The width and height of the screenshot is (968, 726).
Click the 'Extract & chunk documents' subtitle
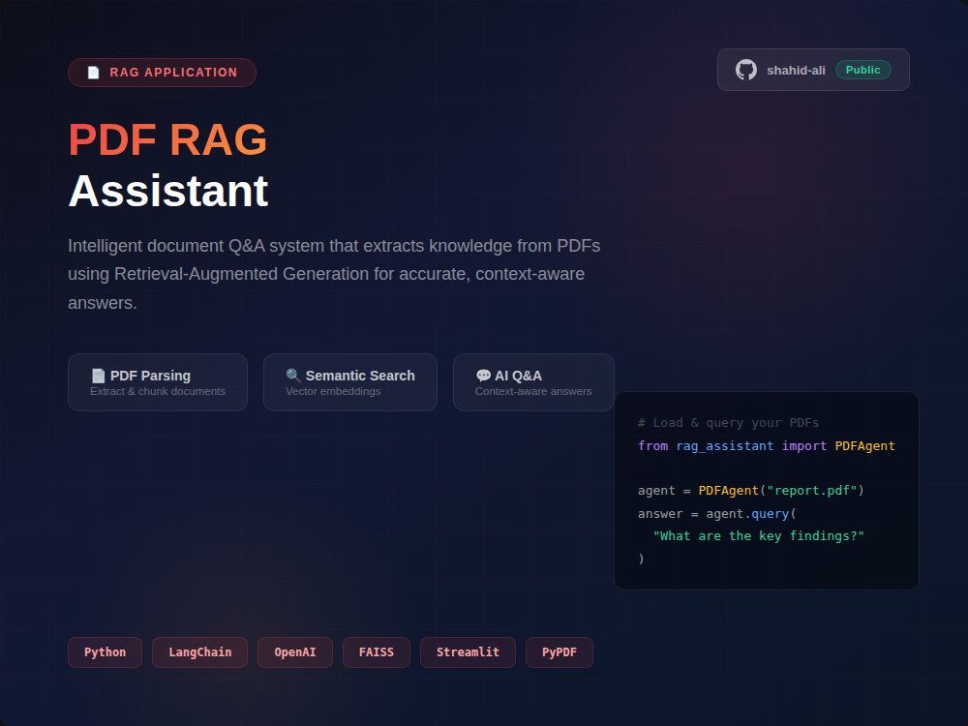(x=158, y=391)
